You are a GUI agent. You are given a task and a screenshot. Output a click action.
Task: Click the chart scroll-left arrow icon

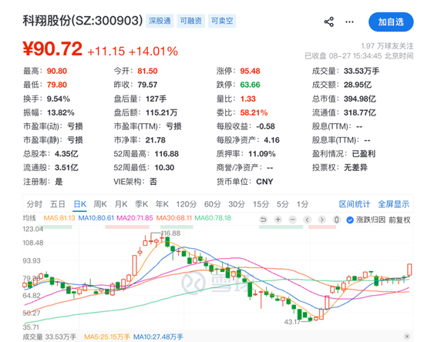click(307, 220)
